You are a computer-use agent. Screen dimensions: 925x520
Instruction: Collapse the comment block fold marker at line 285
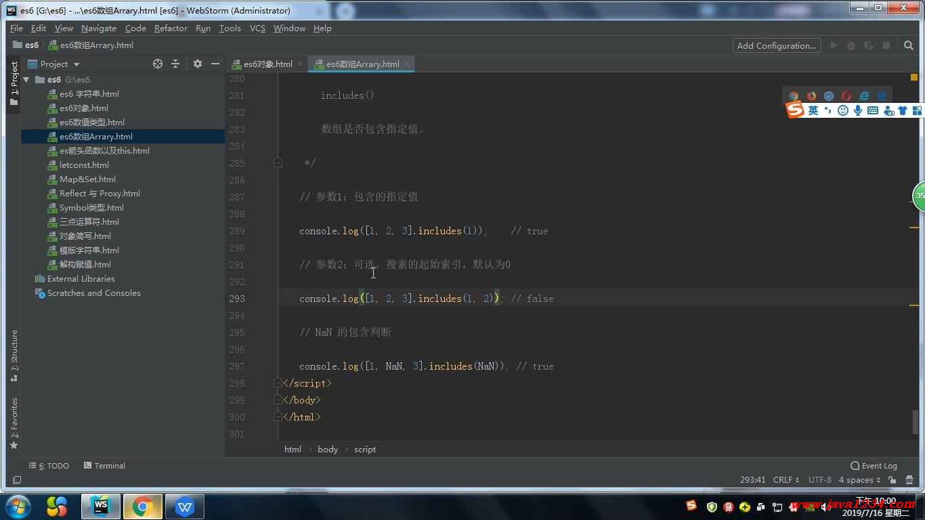point(278,162)
